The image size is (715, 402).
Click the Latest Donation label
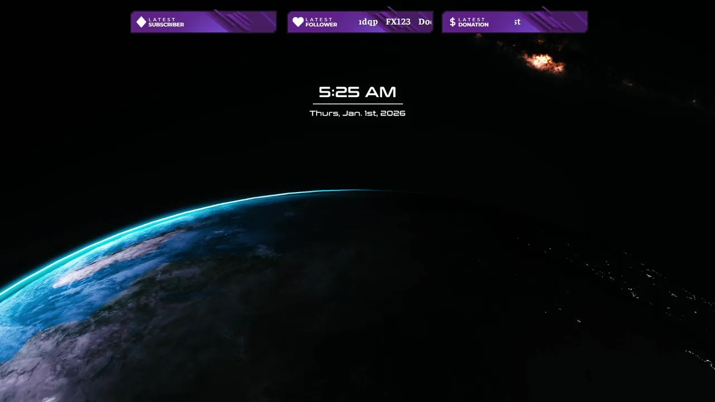pyautogui.click(x=473, y=22)
